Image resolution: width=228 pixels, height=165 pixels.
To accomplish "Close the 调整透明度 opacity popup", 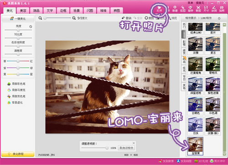I will (134, 143).
